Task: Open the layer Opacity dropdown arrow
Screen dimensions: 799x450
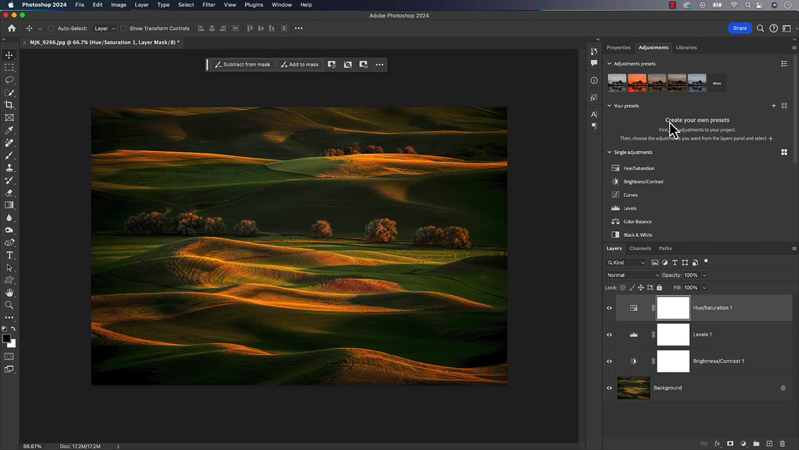Action: [x=704, y=275]
